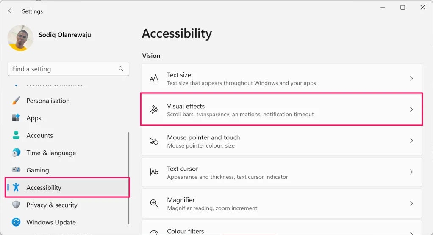The width and height of the screenshot is (433, 235).
Task: Click the Sodiq Olanrewaju profile picture
Action: click(x=21, y=38)
